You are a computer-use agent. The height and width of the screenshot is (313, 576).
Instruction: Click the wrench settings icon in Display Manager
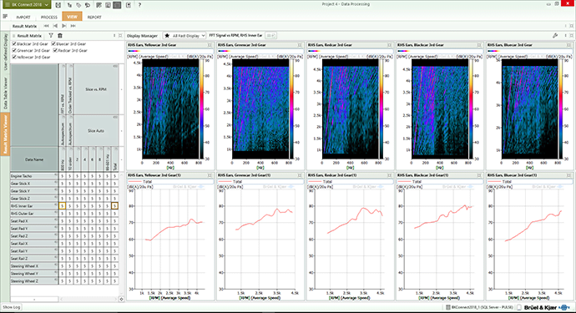(x=555, y=36)
